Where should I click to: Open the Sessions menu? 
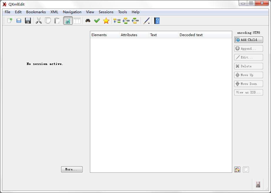tap(106, 12)
